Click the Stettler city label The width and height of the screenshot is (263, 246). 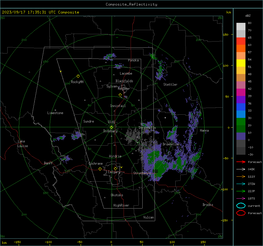point(170,85)
